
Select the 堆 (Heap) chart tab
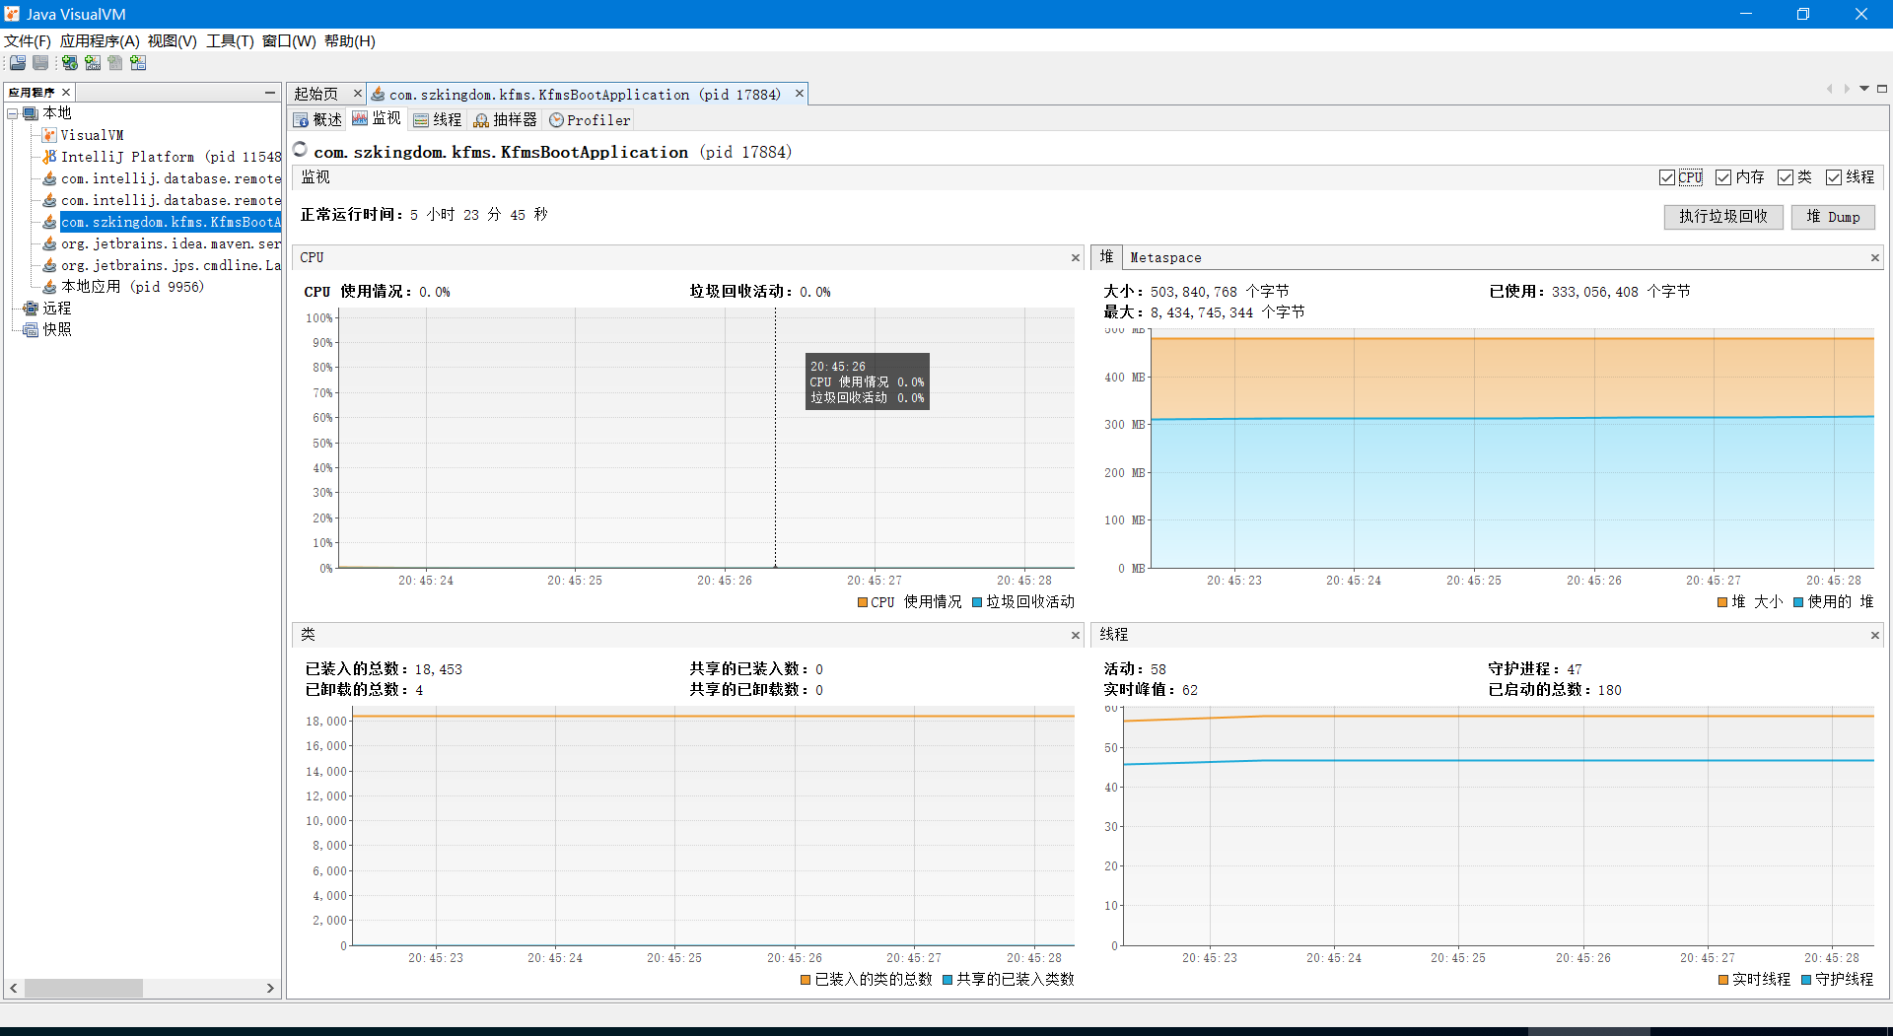pyautogui.click(x=1106, y=257)
